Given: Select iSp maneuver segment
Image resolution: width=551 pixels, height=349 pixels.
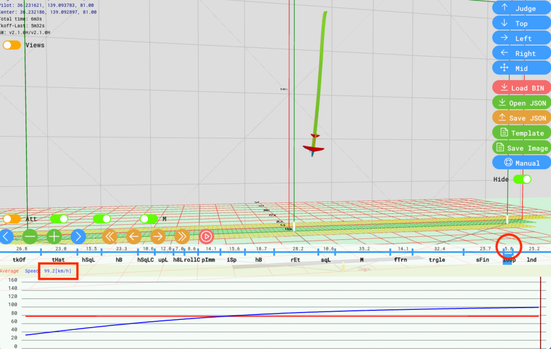Looking at the screenshot, I should 231,260.
